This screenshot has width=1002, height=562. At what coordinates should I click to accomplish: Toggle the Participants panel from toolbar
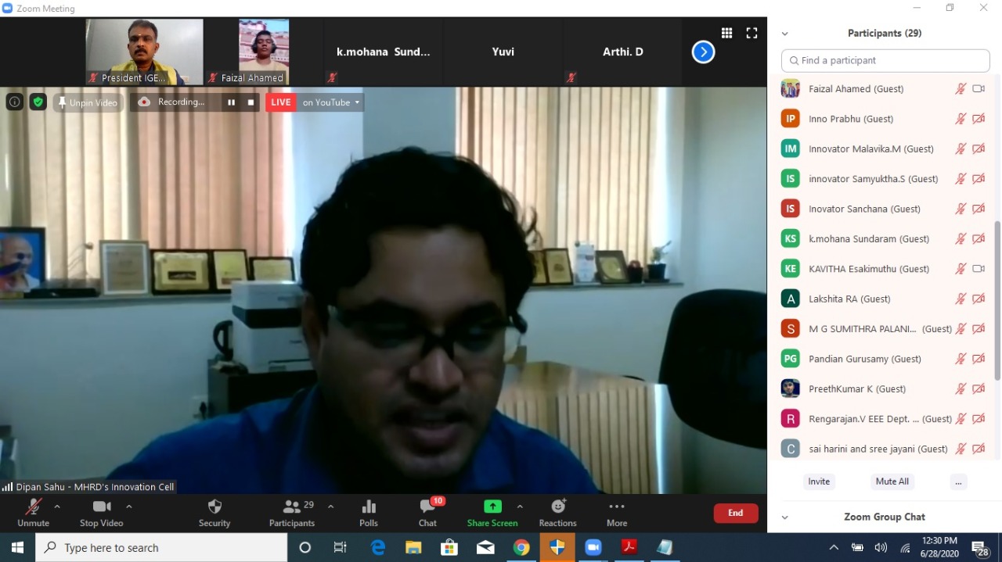pos(292,512)
